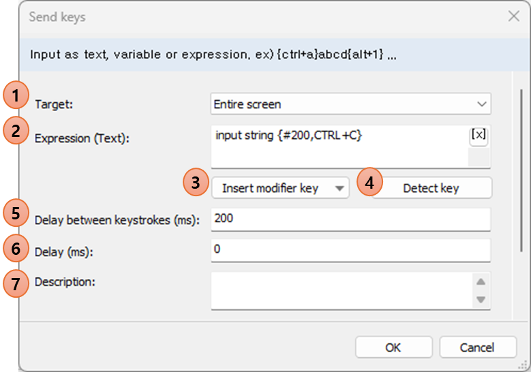Click the numbered callout 3 marker
Image resolution: width=531 pixels, height=372 pixels.
point(196,182)
